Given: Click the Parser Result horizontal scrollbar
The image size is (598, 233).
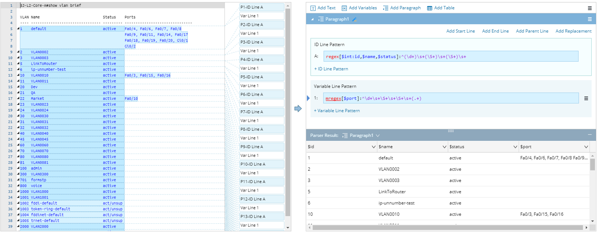Looking at the screenshot, I should 448,228.
